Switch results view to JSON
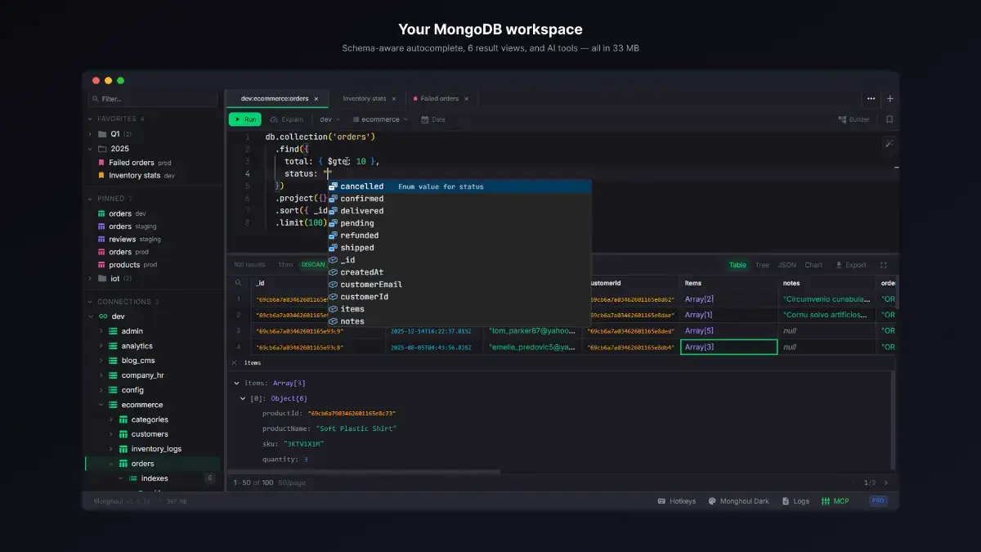Screen dimensions: 981x552 click(x=786, y=265)
